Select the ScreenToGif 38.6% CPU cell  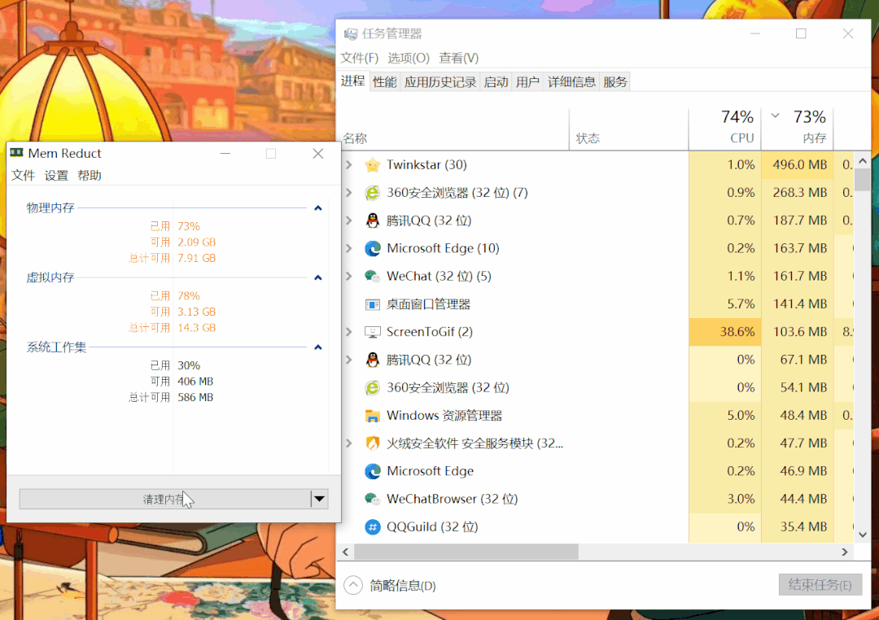point(725,332)
